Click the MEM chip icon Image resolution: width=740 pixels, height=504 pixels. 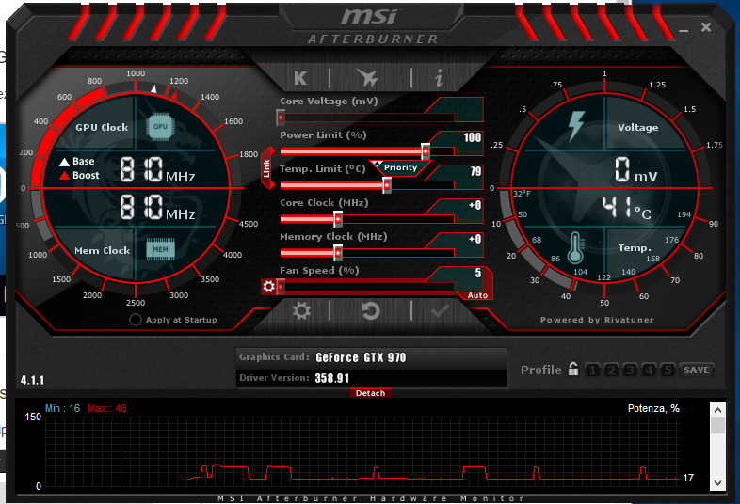(160, 249)
